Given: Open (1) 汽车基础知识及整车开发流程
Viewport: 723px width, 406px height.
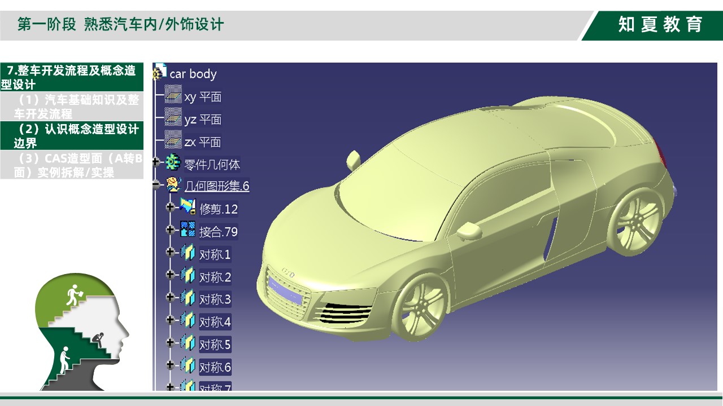Looking at the screenshot, I should (x=72, y=107).
